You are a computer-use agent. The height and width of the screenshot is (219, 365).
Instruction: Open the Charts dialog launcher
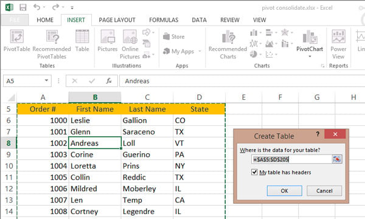pos(322,66)
